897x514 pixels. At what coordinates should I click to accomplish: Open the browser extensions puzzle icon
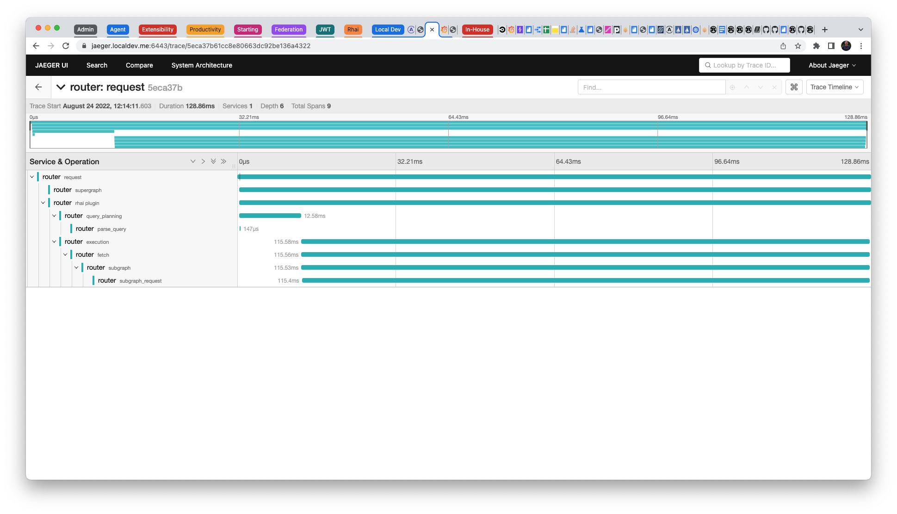[x=817, y=46]
